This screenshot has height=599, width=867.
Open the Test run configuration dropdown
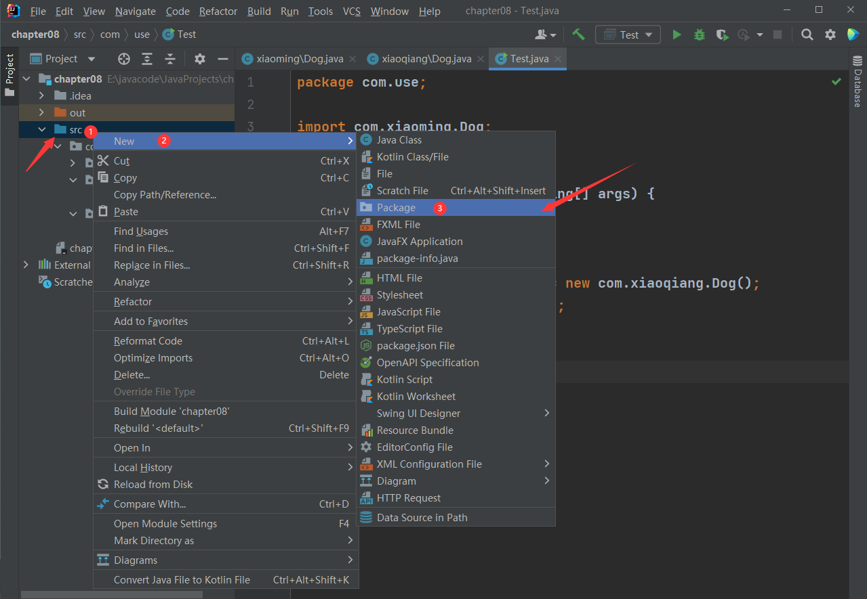pos(628,35)
